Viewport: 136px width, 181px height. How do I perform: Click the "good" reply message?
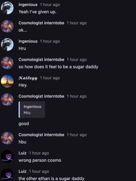24,124
